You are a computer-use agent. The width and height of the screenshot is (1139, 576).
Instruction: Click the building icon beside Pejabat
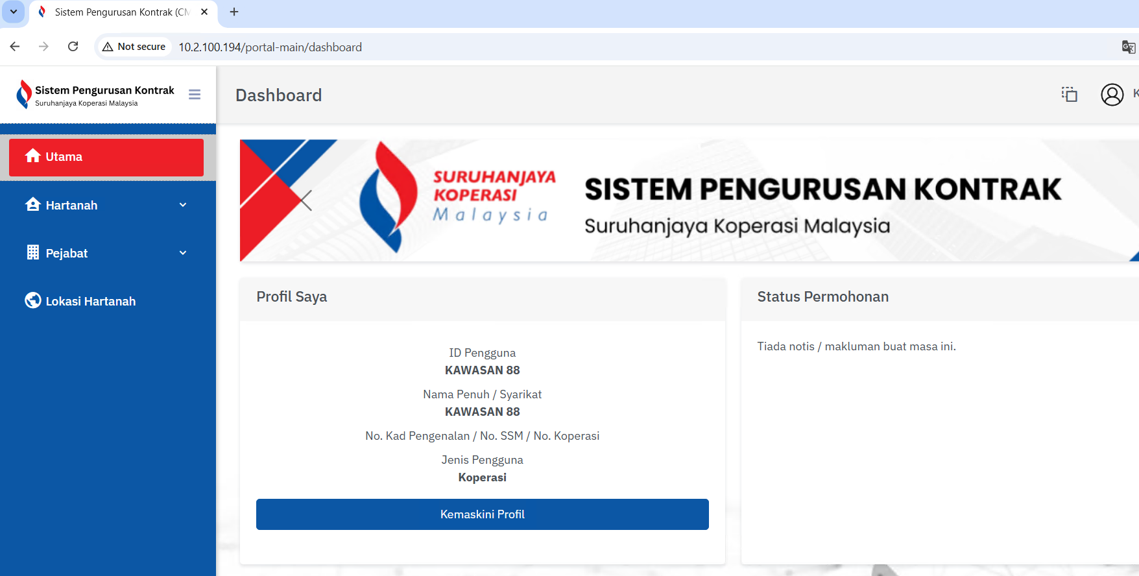coord(32,252)
